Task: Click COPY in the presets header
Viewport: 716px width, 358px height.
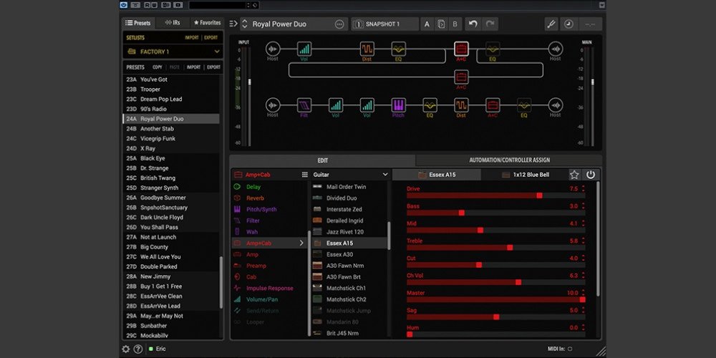Action: pos(158,67)
